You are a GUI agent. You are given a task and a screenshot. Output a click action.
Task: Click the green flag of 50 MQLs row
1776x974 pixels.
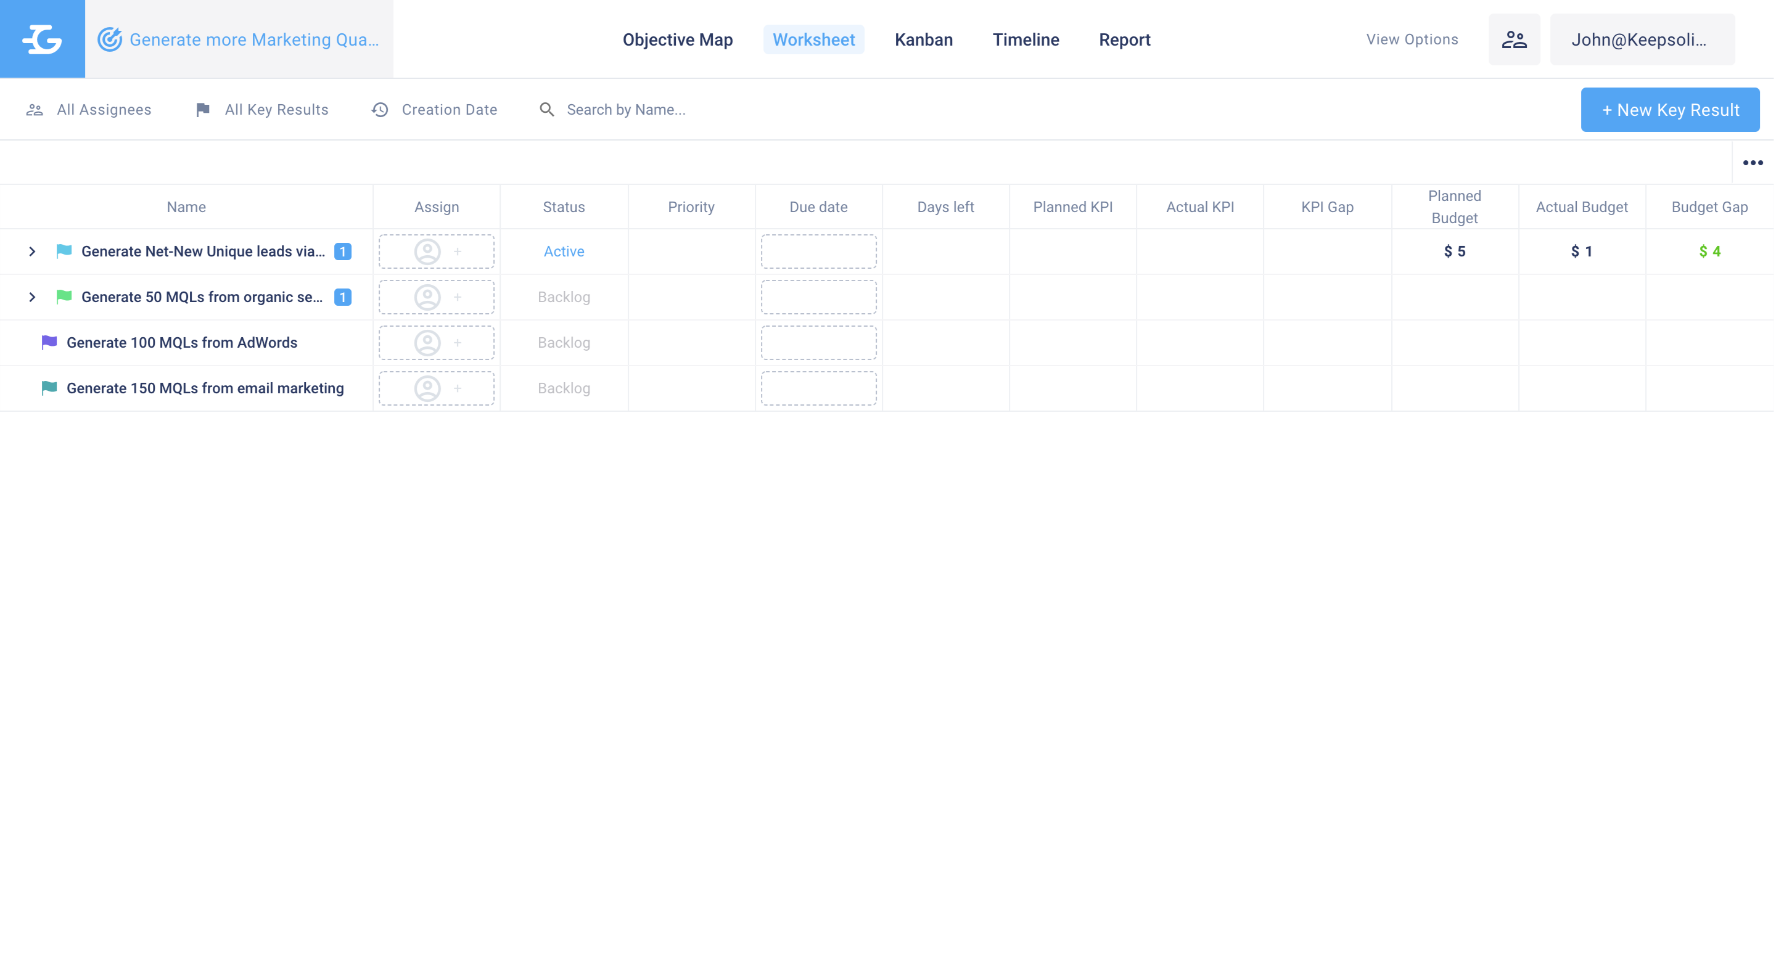point(64,297)
